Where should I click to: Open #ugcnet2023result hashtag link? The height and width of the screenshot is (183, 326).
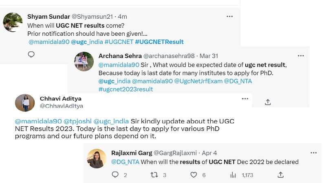126,89
